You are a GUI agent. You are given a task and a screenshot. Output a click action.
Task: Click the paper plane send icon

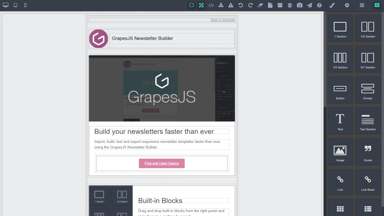pos(310,5)
